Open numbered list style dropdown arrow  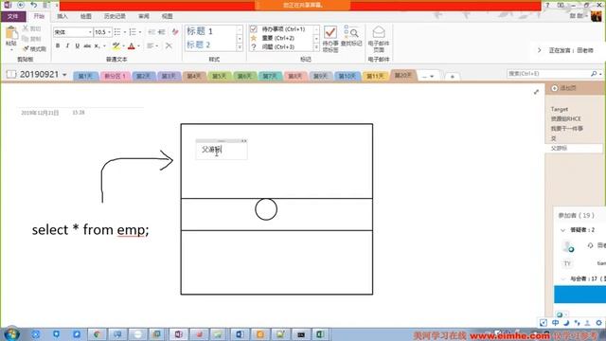(140, 32)
